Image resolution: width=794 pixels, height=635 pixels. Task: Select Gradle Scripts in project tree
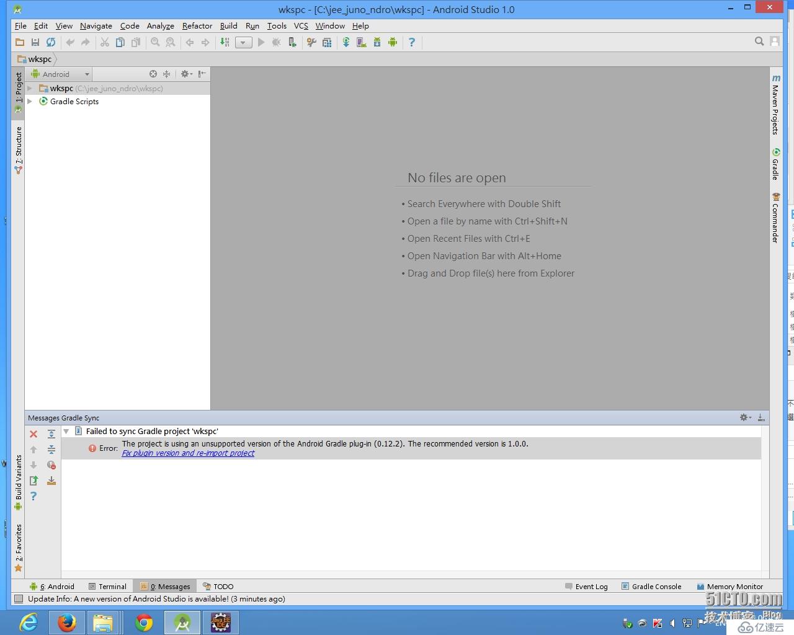coord(74,102)
